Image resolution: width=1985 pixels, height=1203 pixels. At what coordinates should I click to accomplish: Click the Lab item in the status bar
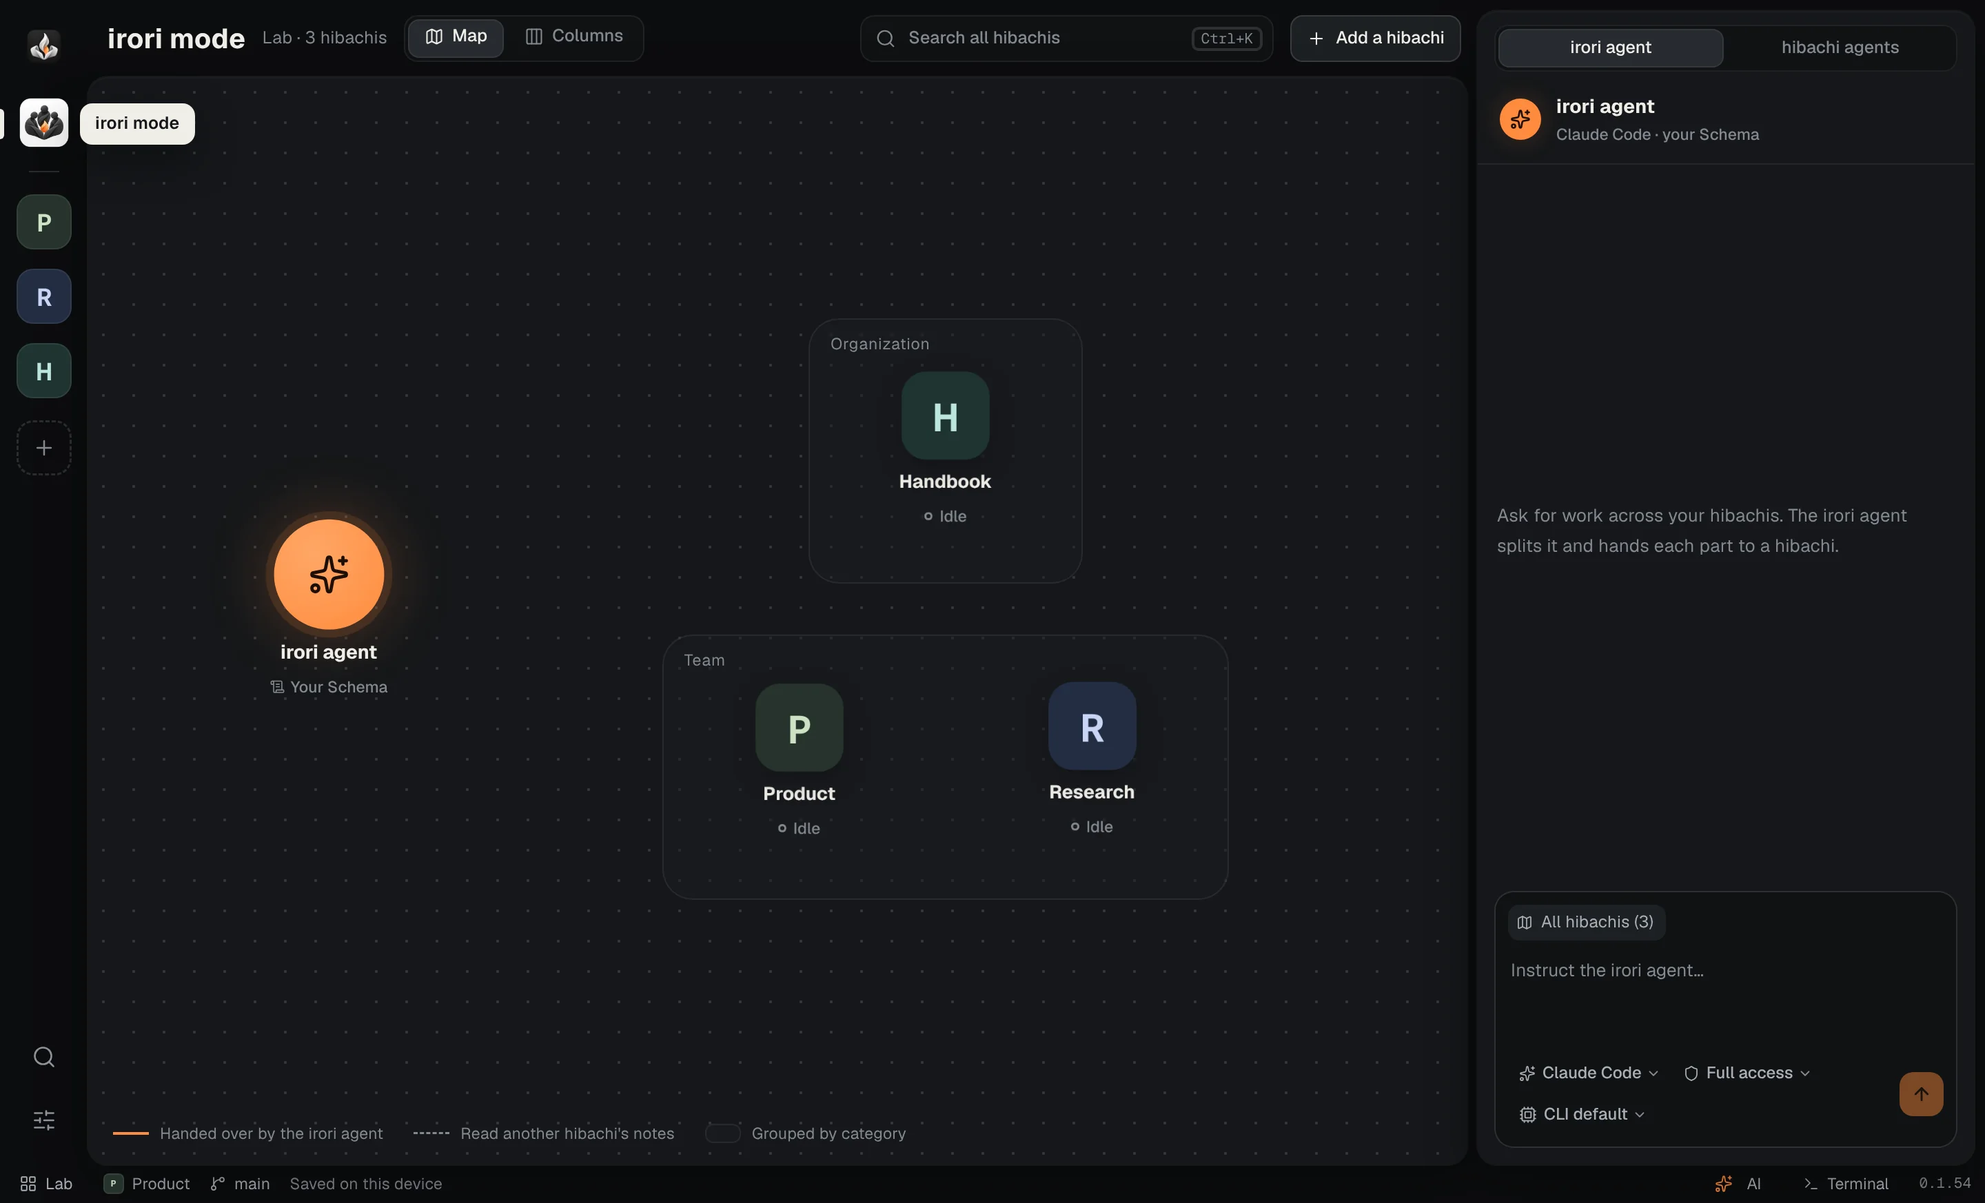(x=46, y=1184)
